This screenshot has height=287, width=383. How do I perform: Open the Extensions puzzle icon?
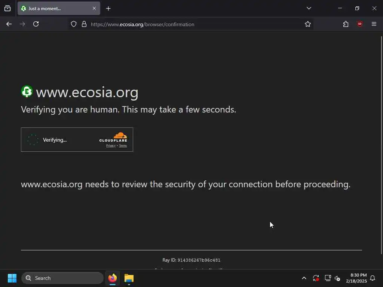(x=346, y=24)
